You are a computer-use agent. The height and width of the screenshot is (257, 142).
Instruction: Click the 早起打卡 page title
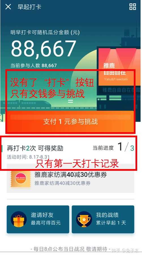coord(29,7)
